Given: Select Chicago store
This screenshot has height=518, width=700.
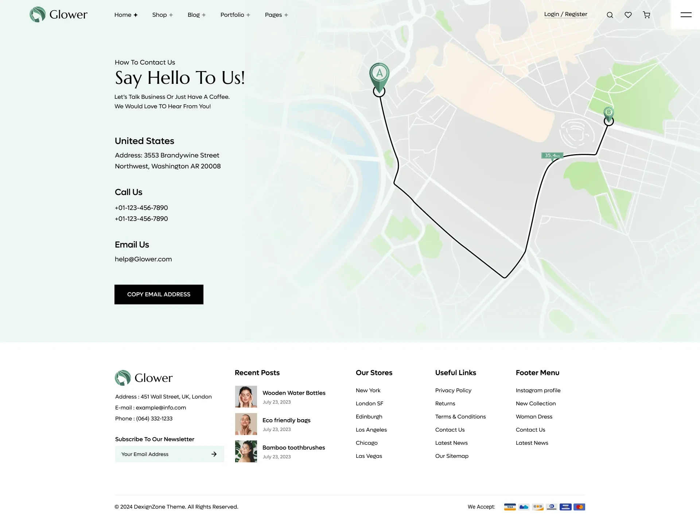Looking at the screenshot, I should 367,443.
